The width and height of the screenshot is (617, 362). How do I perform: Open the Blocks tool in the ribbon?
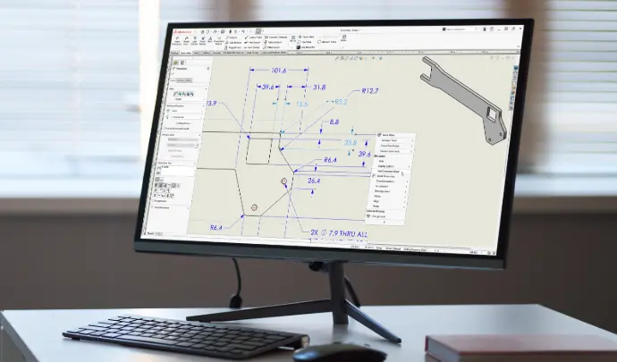293,38
